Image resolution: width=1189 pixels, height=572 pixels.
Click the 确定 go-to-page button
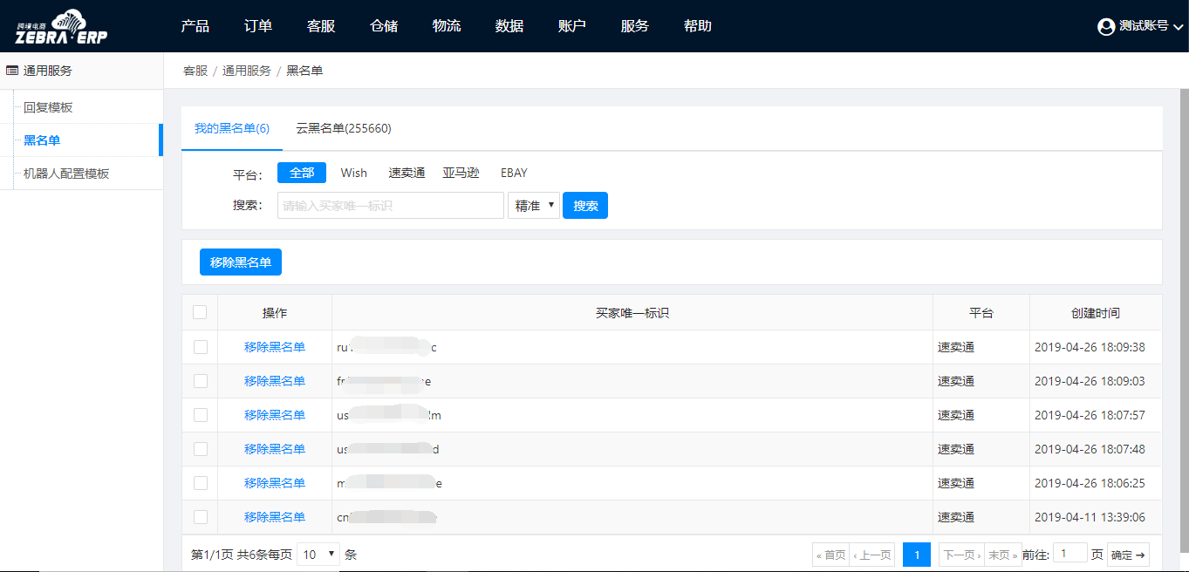(x=1128, y=555)
